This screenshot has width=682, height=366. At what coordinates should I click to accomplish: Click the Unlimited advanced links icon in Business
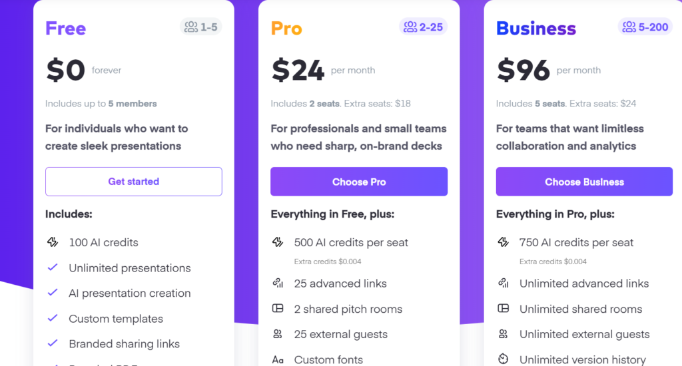click(504, 283)
